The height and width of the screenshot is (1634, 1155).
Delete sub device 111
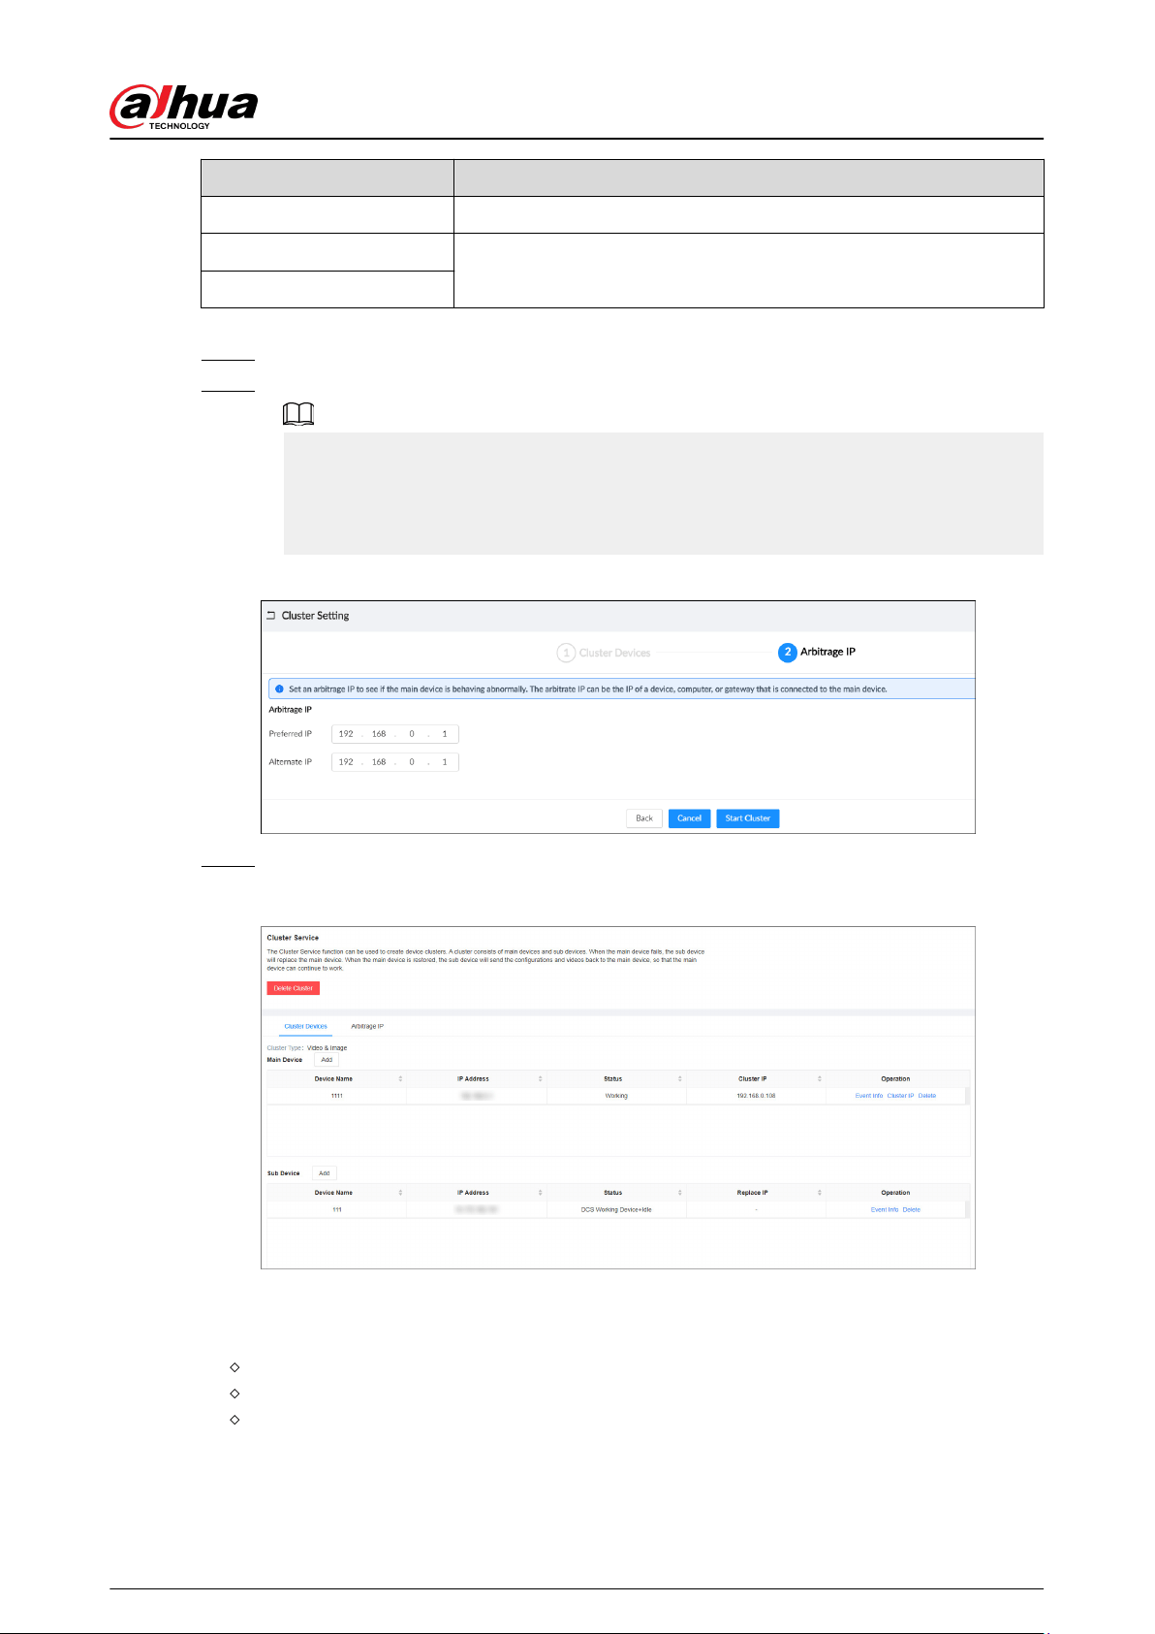pos(912,1210)
